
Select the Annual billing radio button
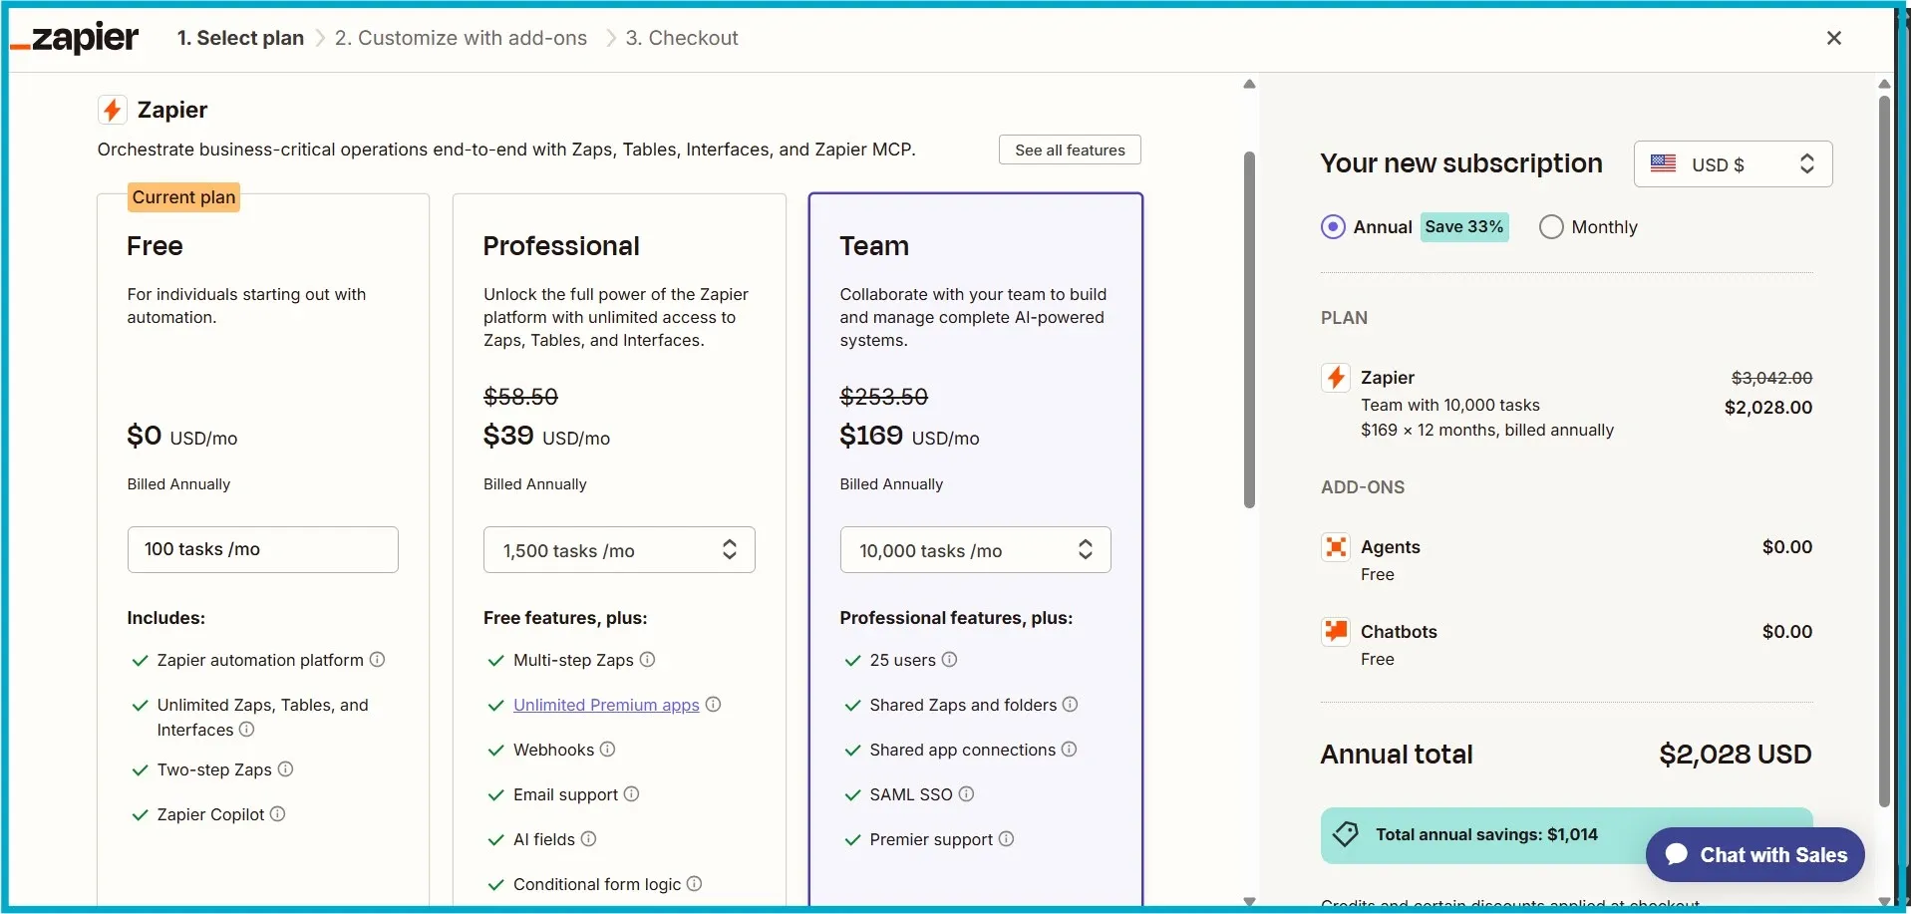(1333, 226)
